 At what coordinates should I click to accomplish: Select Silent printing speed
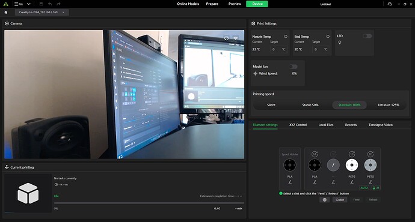click(271, 105)
